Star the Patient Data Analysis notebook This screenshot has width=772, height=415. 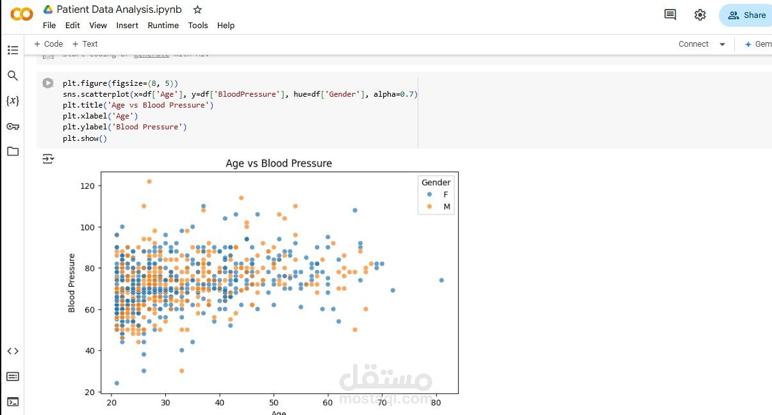pos(197,10)
